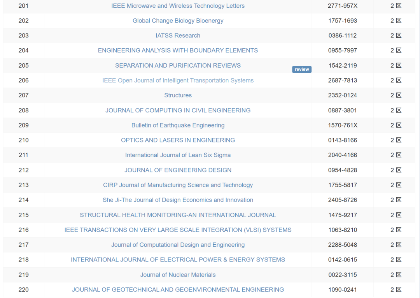Open the Structures journal link
The image size is (420, 298).
[178, 95]
